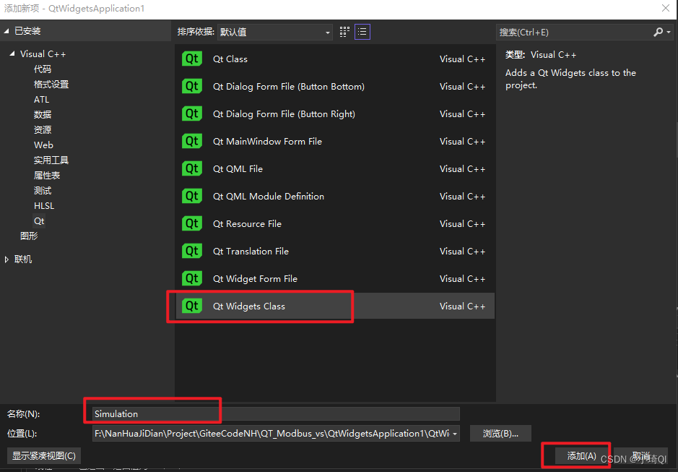This screenshot has height=472, width=678.
Task: Click the Qt icon for Dialog Form (Button Right)
Action: point(192,114)
